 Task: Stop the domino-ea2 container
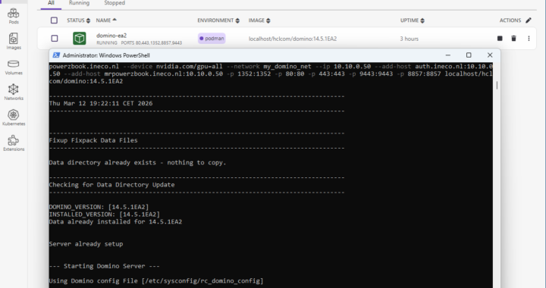point(500,38)
